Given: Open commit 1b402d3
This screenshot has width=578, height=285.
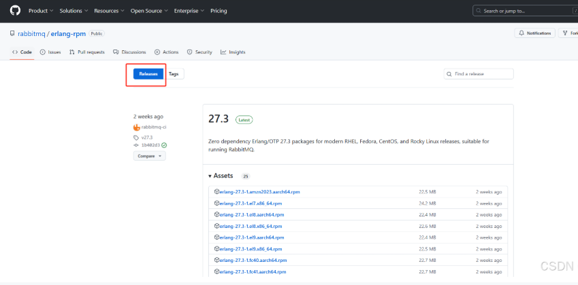Looking at the screenshot, I should tap(150, 145).
